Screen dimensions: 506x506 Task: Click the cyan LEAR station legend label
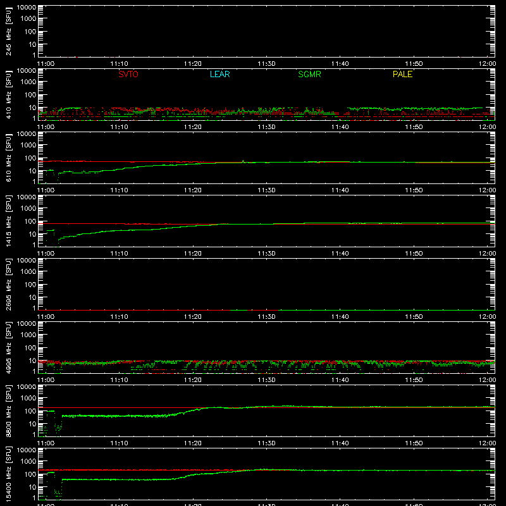[219, 74]
